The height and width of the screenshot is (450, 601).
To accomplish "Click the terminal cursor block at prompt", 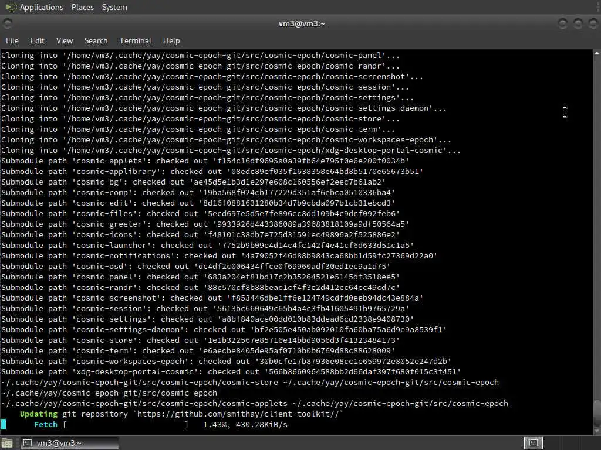I will click(4, 424).
